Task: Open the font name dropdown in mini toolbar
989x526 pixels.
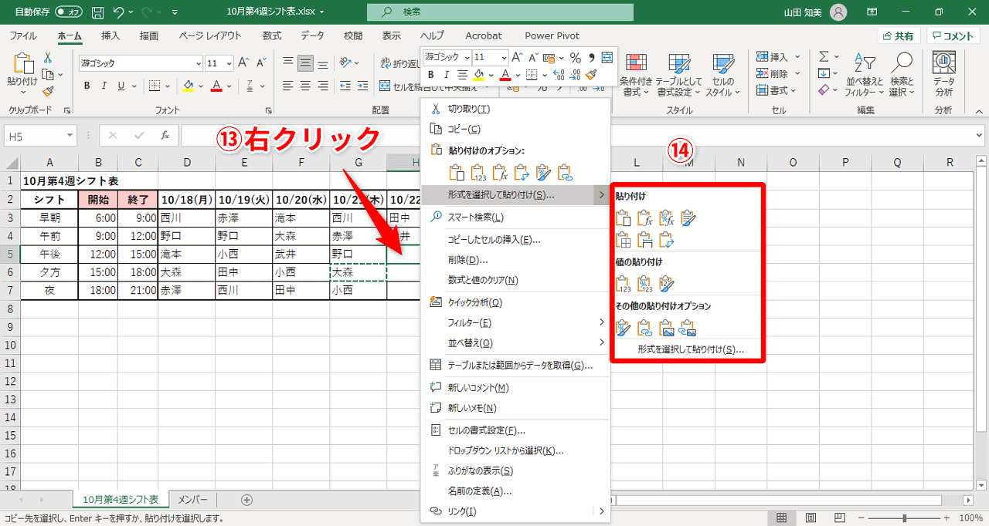Action: tap(467, 57)
